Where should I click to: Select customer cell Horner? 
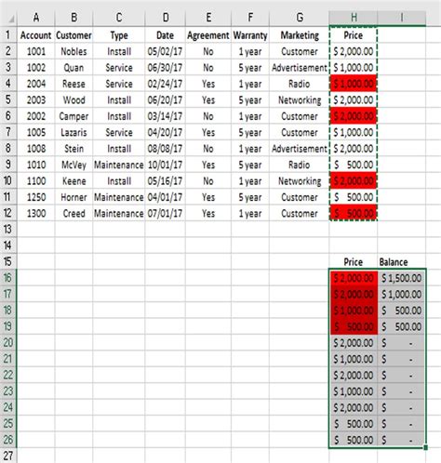(x=73, y=197)
